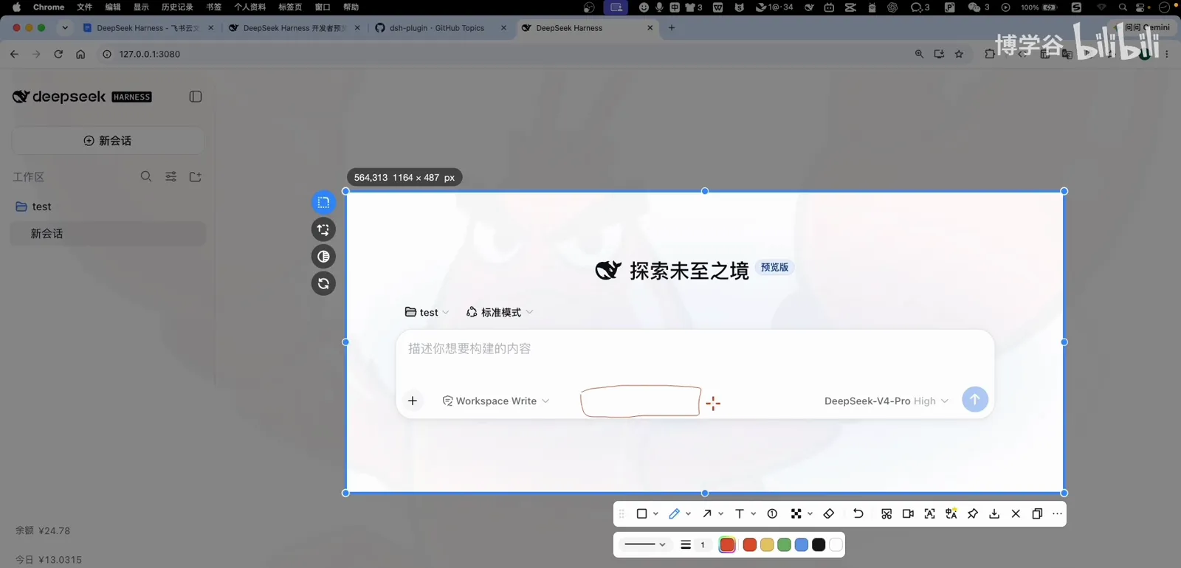Click the 新会话 new chat button
The width and height of the screenshot is (1181, 568).
[x=108, y=140]
